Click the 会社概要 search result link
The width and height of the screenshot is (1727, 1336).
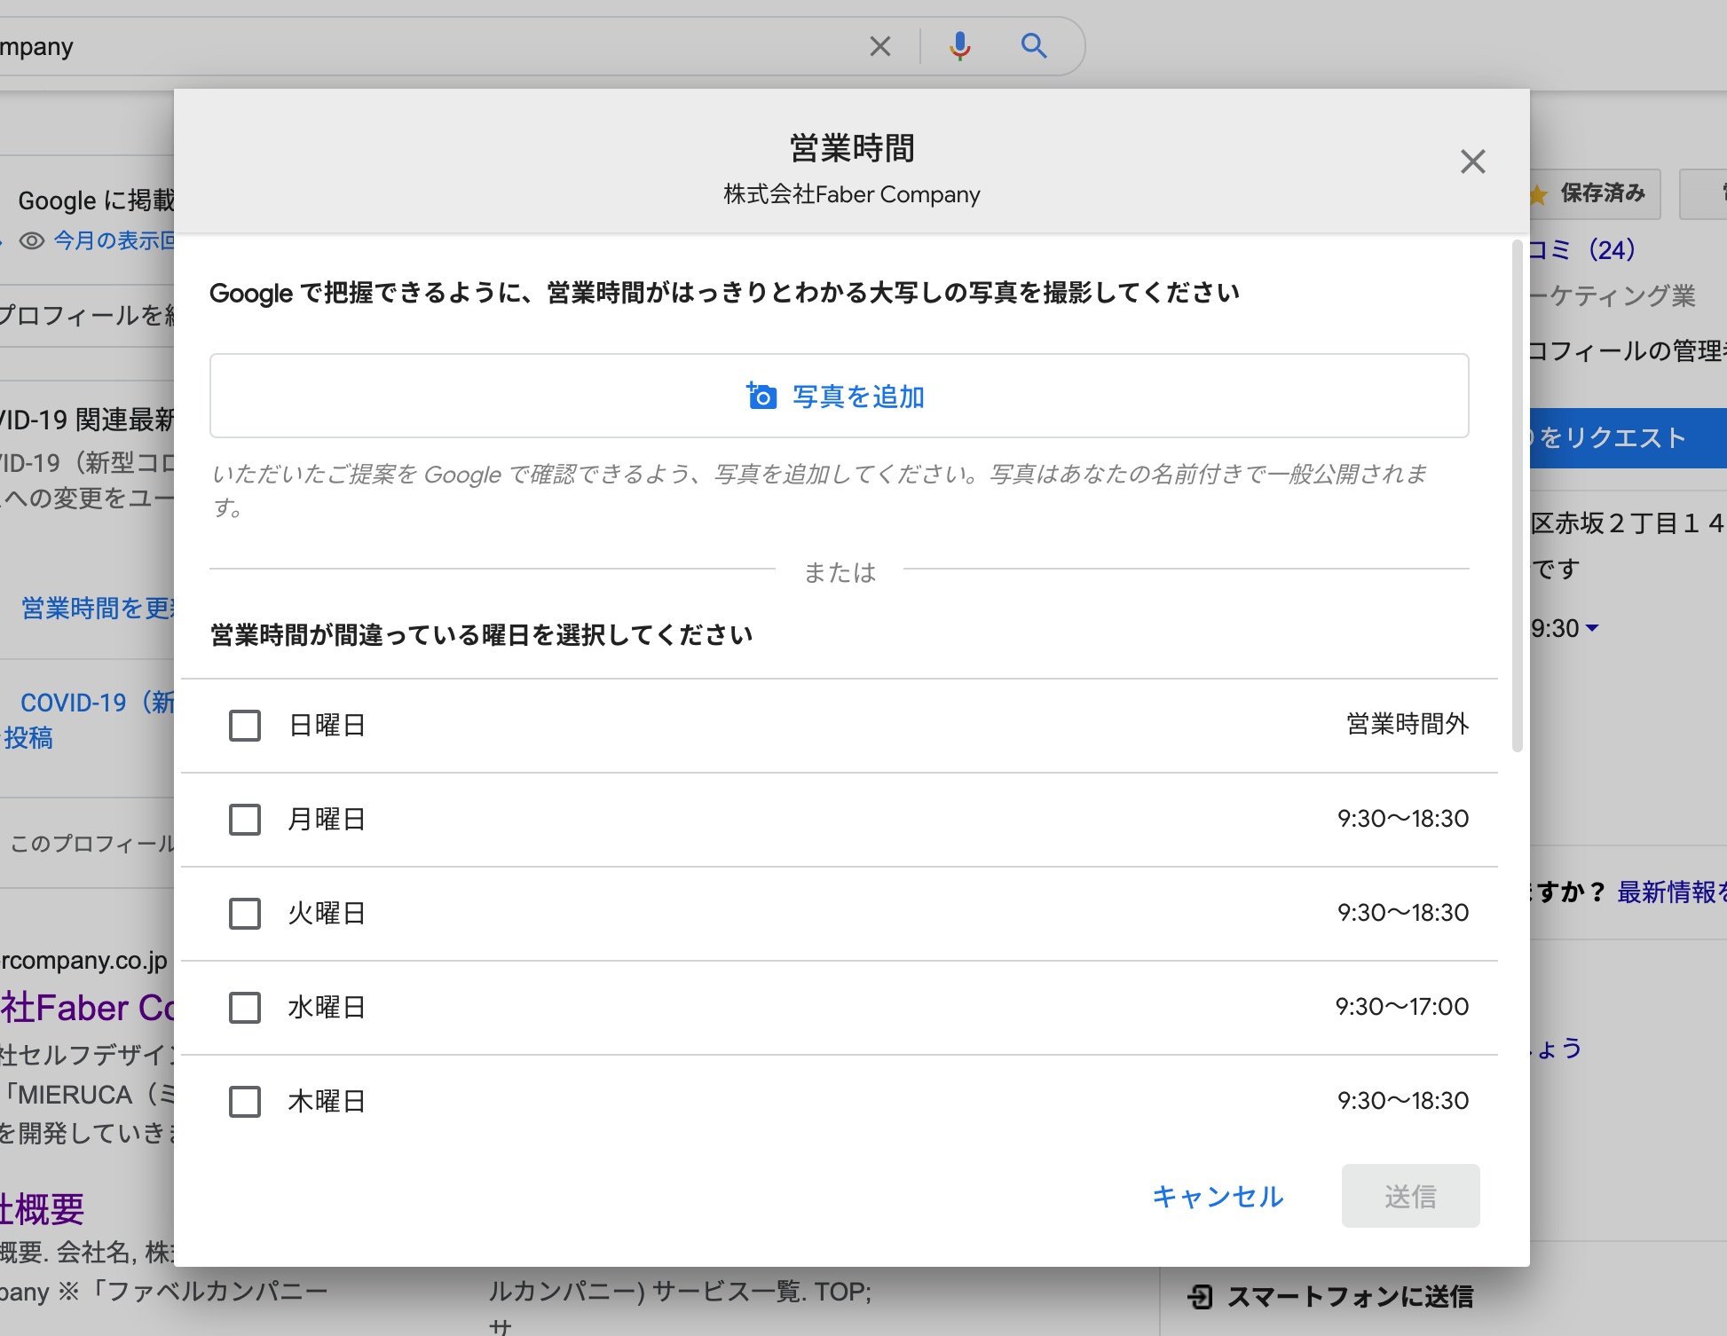point(42,1209)
